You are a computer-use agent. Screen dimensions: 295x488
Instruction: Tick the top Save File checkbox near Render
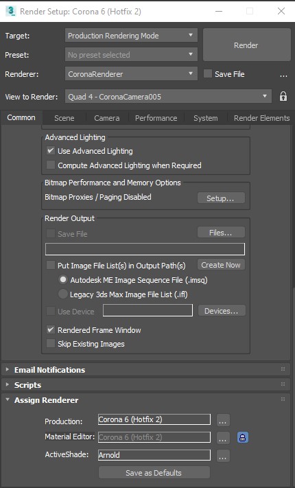208,74
